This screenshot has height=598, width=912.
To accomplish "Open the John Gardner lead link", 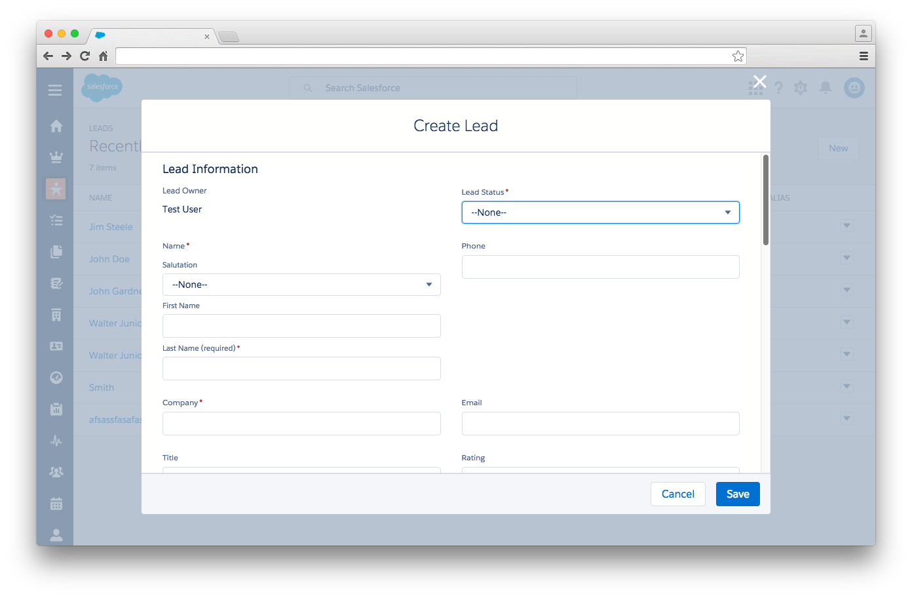I will coord(115,291).
